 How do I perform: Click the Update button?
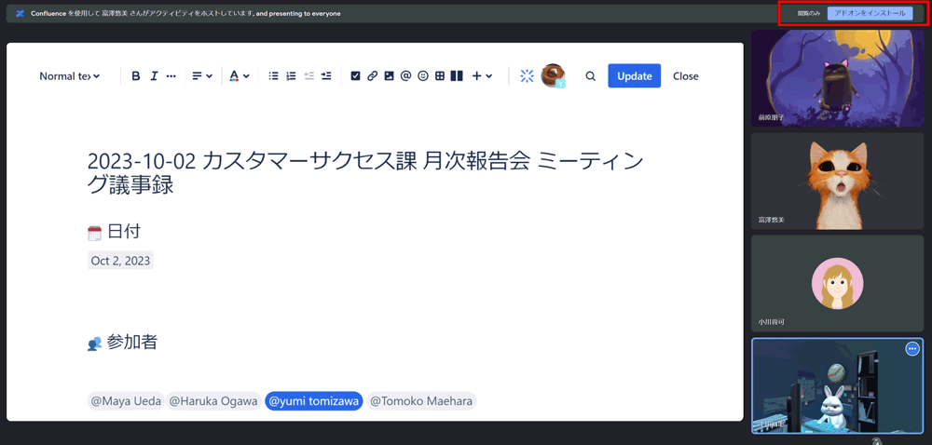click(x=634, y=76)
